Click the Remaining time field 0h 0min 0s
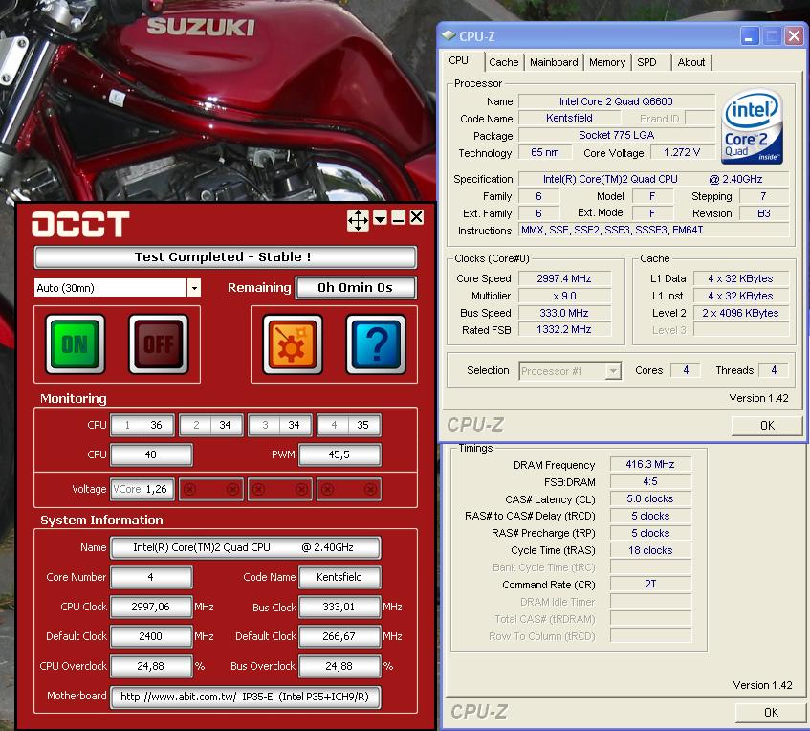 [x=356, y=287]
